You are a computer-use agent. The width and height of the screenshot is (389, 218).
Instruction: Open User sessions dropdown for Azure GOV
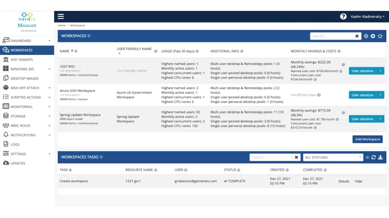(x=380, y=95)
